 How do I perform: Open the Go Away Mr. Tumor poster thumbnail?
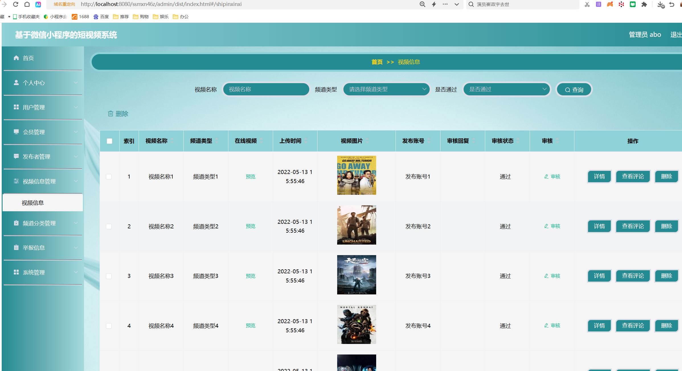357,175
